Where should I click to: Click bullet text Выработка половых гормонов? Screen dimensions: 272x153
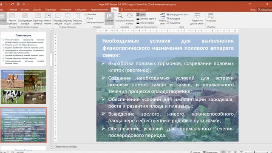(x=171, y=67)
